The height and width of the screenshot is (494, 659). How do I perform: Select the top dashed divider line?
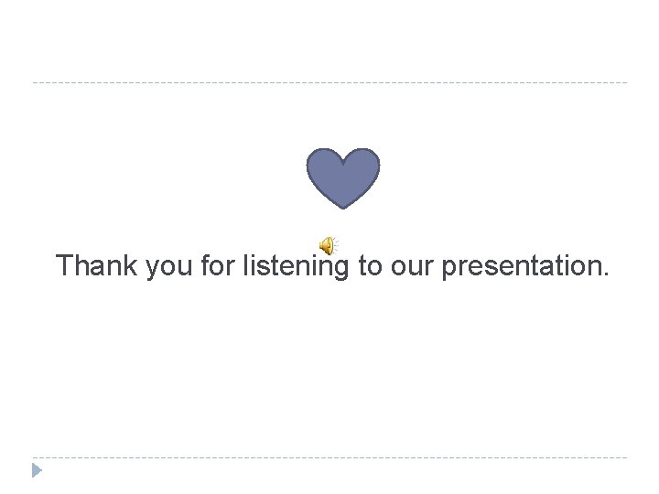tap(329, 82)
